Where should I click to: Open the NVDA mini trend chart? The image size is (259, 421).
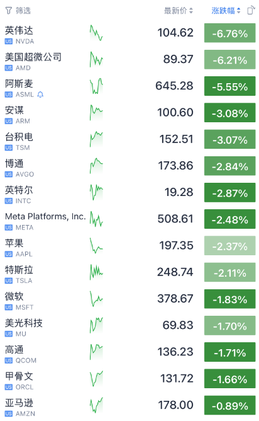click(96, 33)
